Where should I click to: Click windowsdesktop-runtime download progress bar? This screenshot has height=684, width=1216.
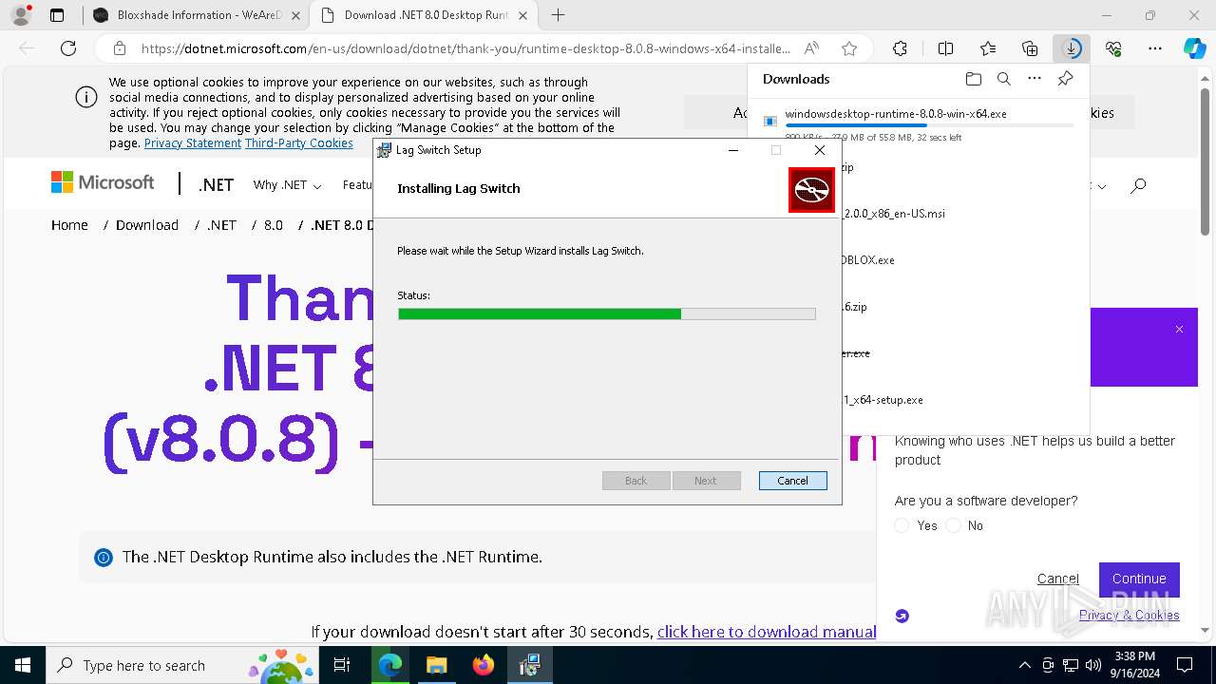(x=929, y=125)
